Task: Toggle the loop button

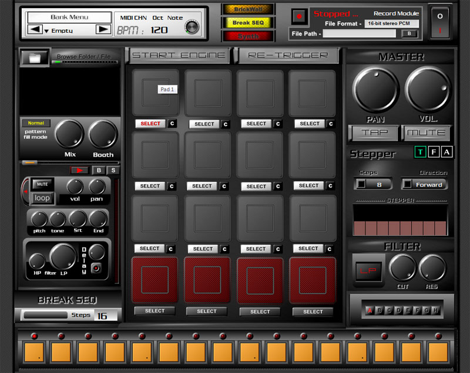Action: [x=42, y=199]
